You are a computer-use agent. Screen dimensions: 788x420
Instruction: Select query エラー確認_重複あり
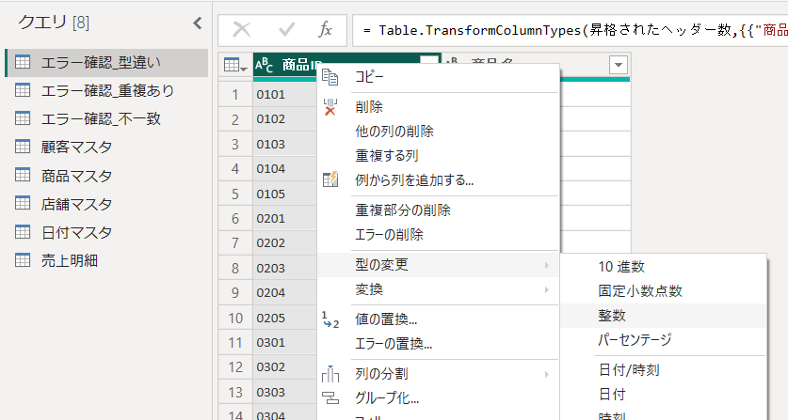pyautogui.click(x=106, y=91)
